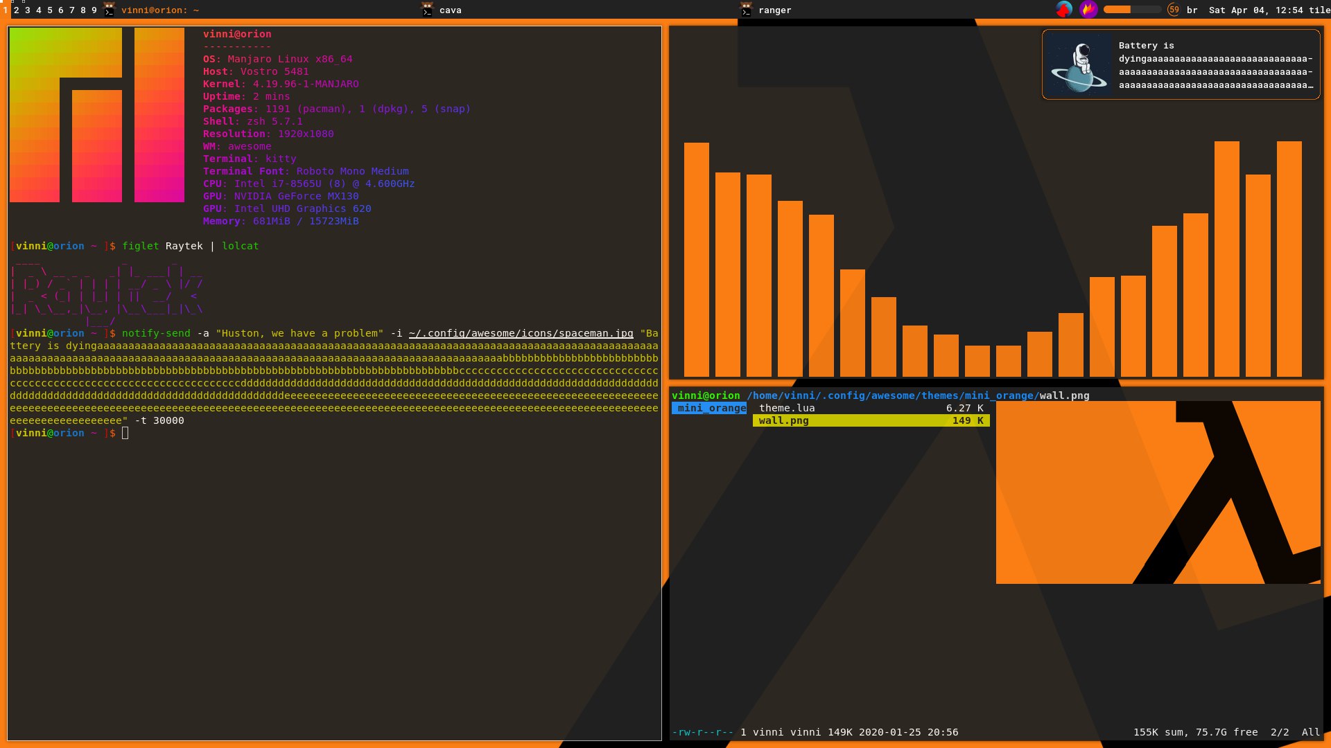Image resolution: width=1331 pixels, height=748 pixels.
Task: Focus the cava window in tasklist
Action: pyautogui.click(x=451, y=10)
